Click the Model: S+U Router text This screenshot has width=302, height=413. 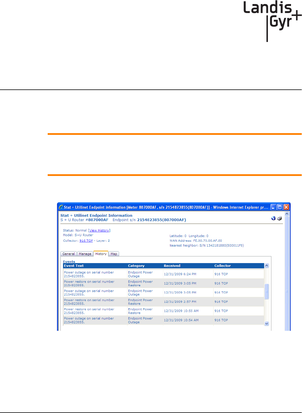tap(78, 235)
